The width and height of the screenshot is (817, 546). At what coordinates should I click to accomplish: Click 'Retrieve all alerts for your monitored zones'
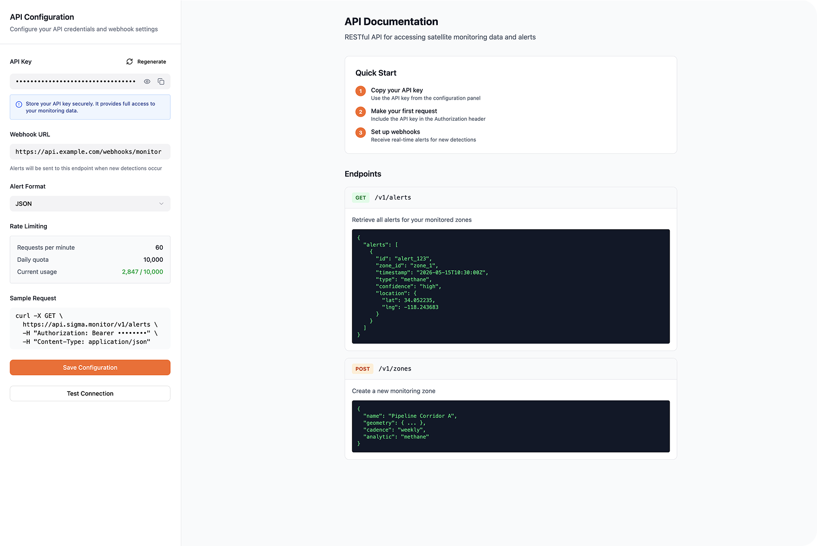412,220
